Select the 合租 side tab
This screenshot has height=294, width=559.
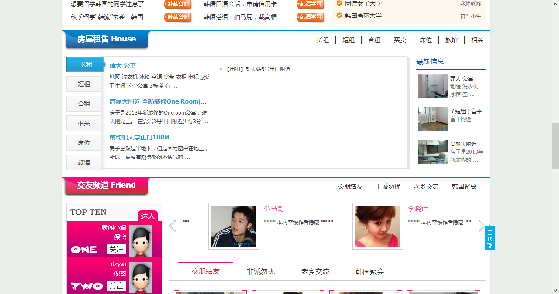[84, 104]
